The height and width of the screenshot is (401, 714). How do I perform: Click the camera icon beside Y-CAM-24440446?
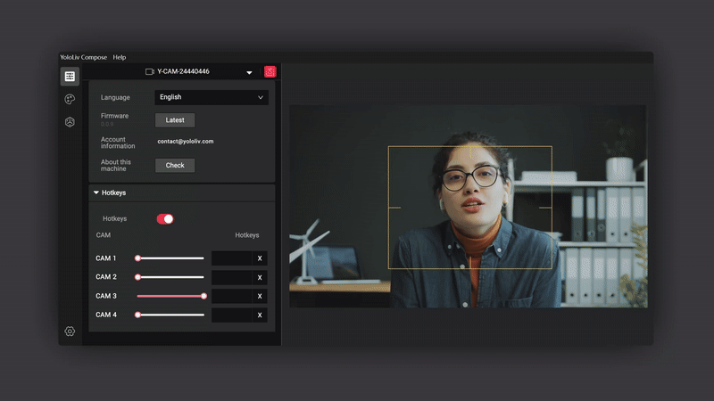coord(150,71)
